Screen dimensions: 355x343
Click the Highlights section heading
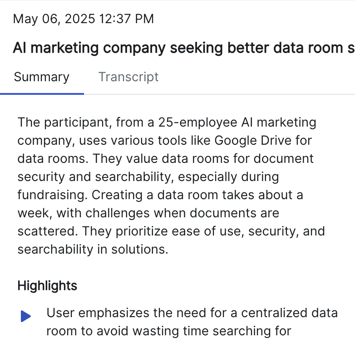tap(47, 286)
